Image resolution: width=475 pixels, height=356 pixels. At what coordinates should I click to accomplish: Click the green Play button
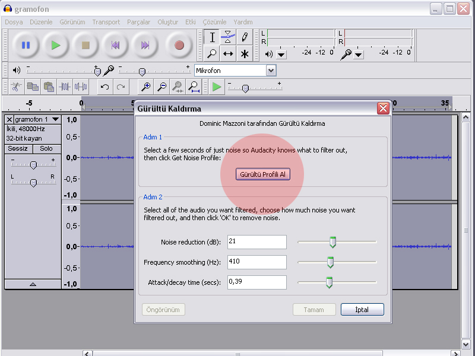point(56,45)
